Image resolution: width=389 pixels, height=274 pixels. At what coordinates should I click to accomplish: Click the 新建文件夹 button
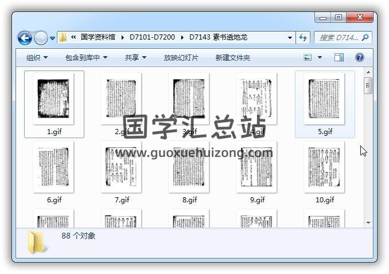coord(232,57)
